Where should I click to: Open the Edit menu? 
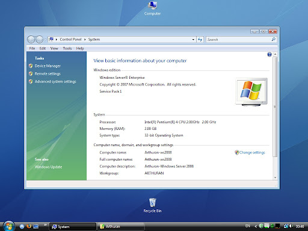(x=43, y=48)
